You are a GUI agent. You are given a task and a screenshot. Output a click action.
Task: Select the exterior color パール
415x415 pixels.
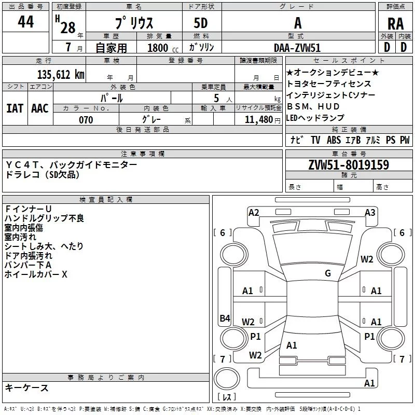pos(112,98)
